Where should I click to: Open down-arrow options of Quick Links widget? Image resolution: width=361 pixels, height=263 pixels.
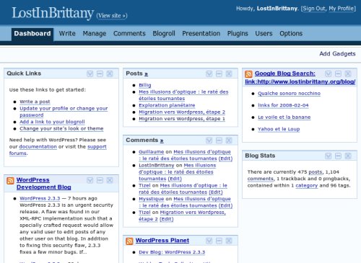point(90,73)
